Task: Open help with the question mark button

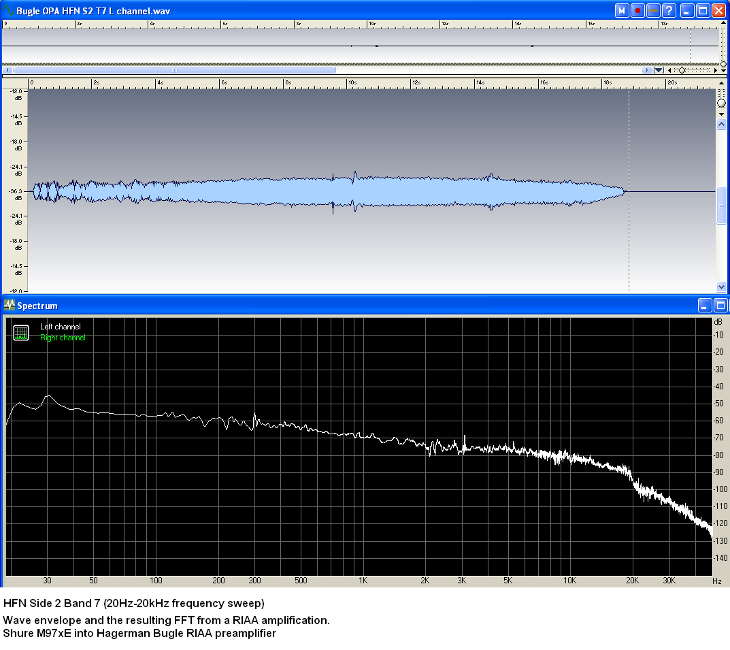Action: (x=669, y=10)
